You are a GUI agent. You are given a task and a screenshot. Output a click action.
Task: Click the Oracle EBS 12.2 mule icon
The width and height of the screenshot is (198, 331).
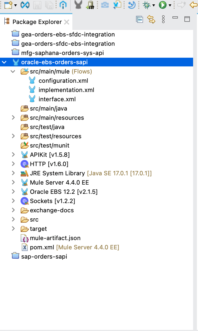[24, 192]
